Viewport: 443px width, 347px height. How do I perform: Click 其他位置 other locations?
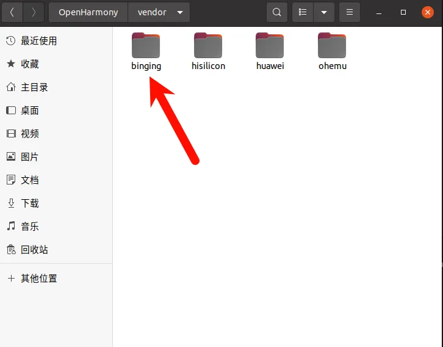click(38, 279)
